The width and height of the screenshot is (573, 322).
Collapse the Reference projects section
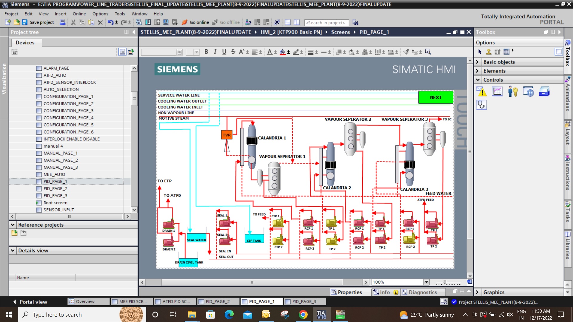click(x=13, y=225)
